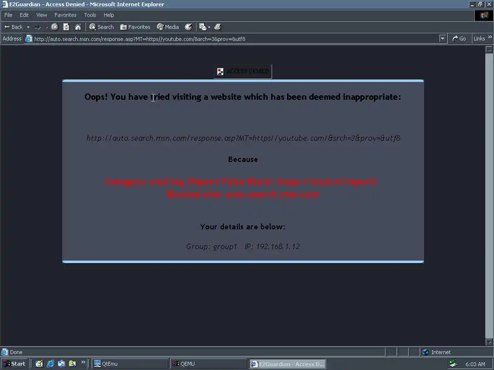Screen dimensions: 494x370
Task: Open the Favorites menu
Action: 65,15
